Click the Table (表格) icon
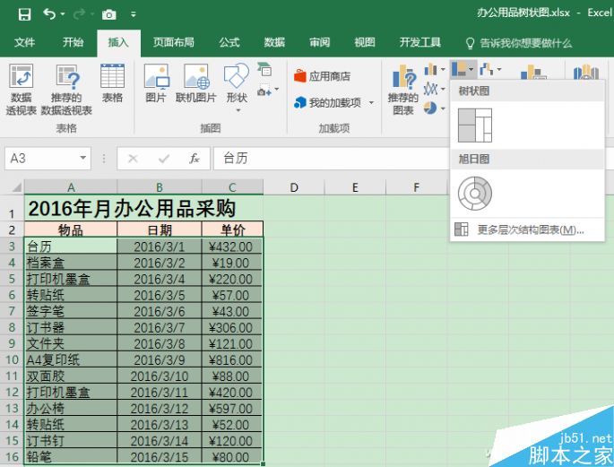 112,83
